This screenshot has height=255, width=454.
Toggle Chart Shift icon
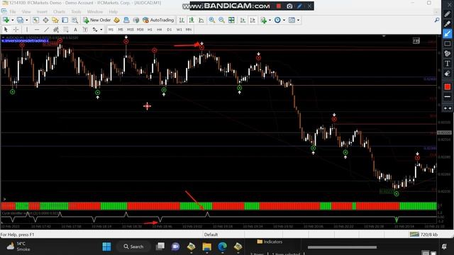coord(253,20)
